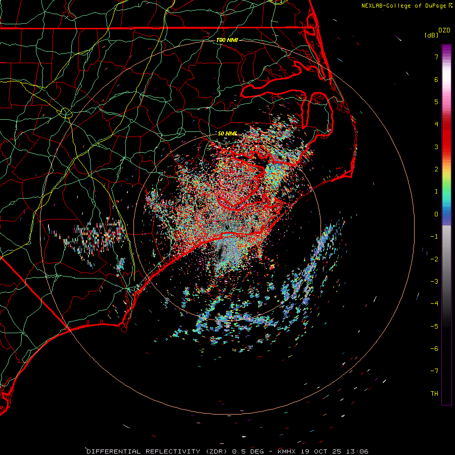The width and height of the screenshot is (455, 455).
Task: Click the Differential Reflectivity (ZDR) title text
Action: click(x=158, y=451)
